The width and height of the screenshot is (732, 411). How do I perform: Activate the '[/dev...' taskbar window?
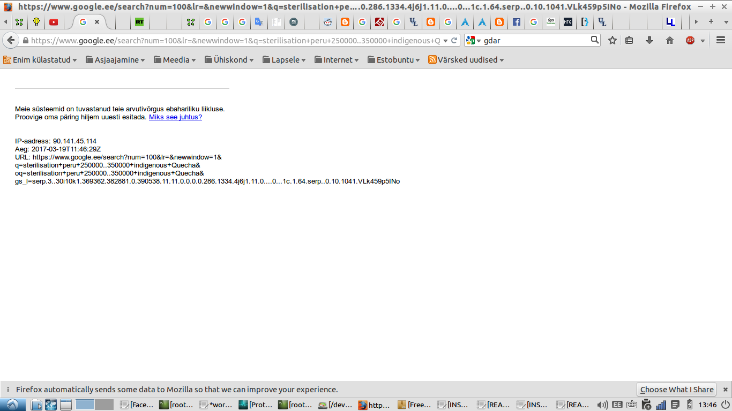(335, 405)
